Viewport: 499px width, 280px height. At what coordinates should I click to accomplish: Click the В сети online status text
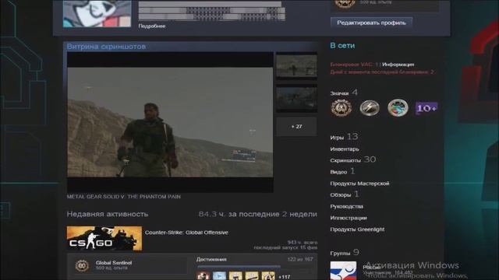coord(342,45)
